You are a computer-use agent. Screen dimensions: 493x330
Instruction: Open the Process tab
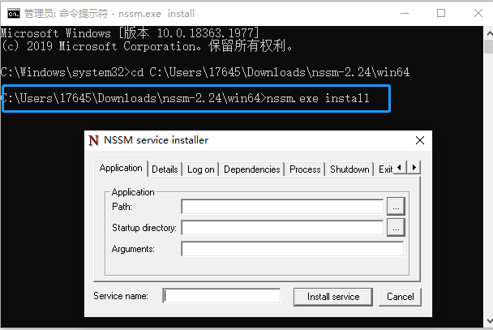tap(305, 169)
